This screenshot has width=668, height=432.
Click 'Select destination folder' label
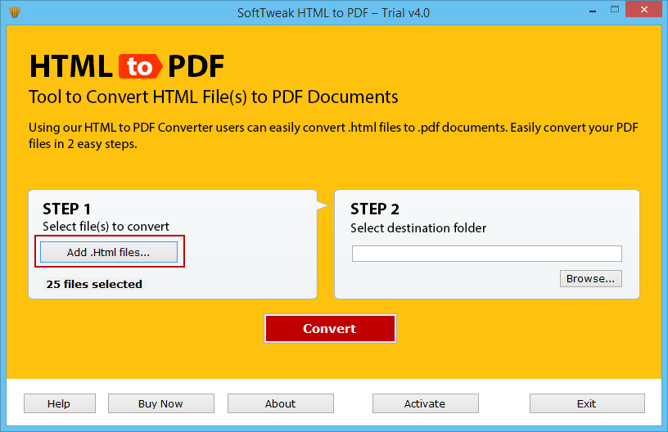click(x=418, y=228)
